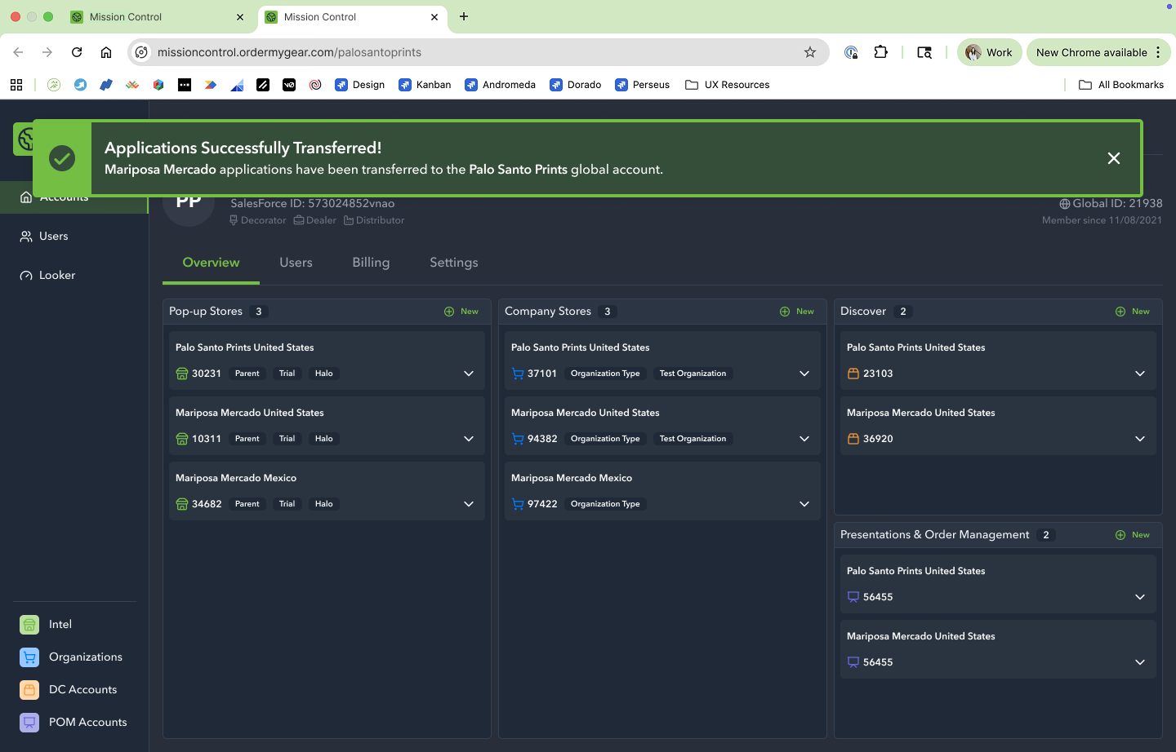Open the Kanban bookmark
The height and width of the screenshot is (752, 1176).
pos(425,85)
